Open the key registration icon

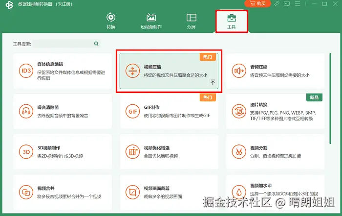point(277,4)
